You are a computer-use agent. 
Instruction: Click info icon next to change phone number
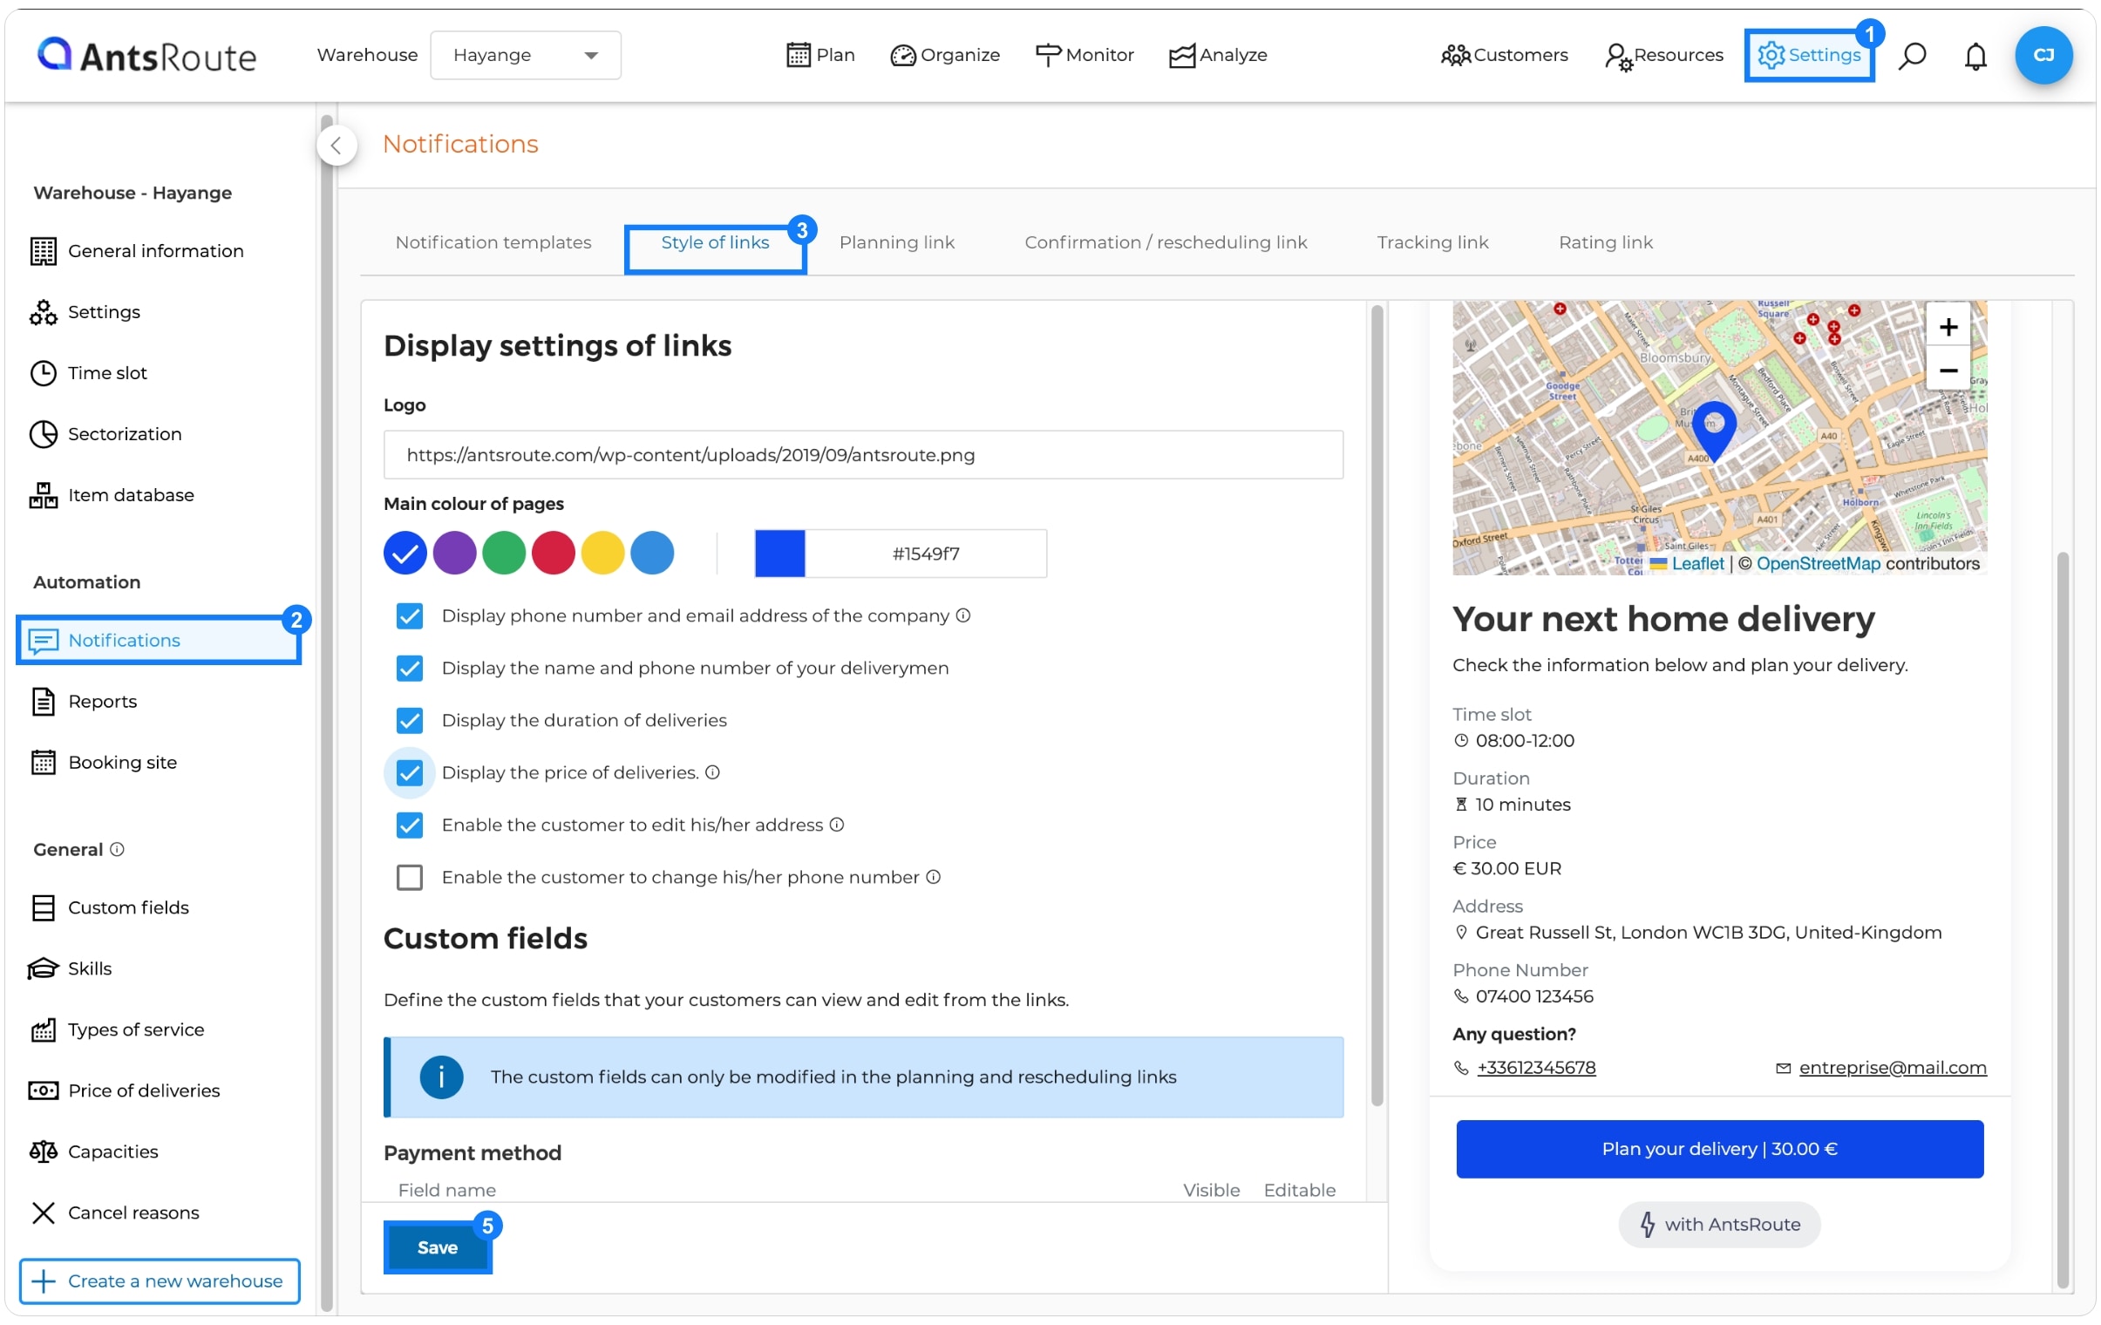(x=933, y=878)
